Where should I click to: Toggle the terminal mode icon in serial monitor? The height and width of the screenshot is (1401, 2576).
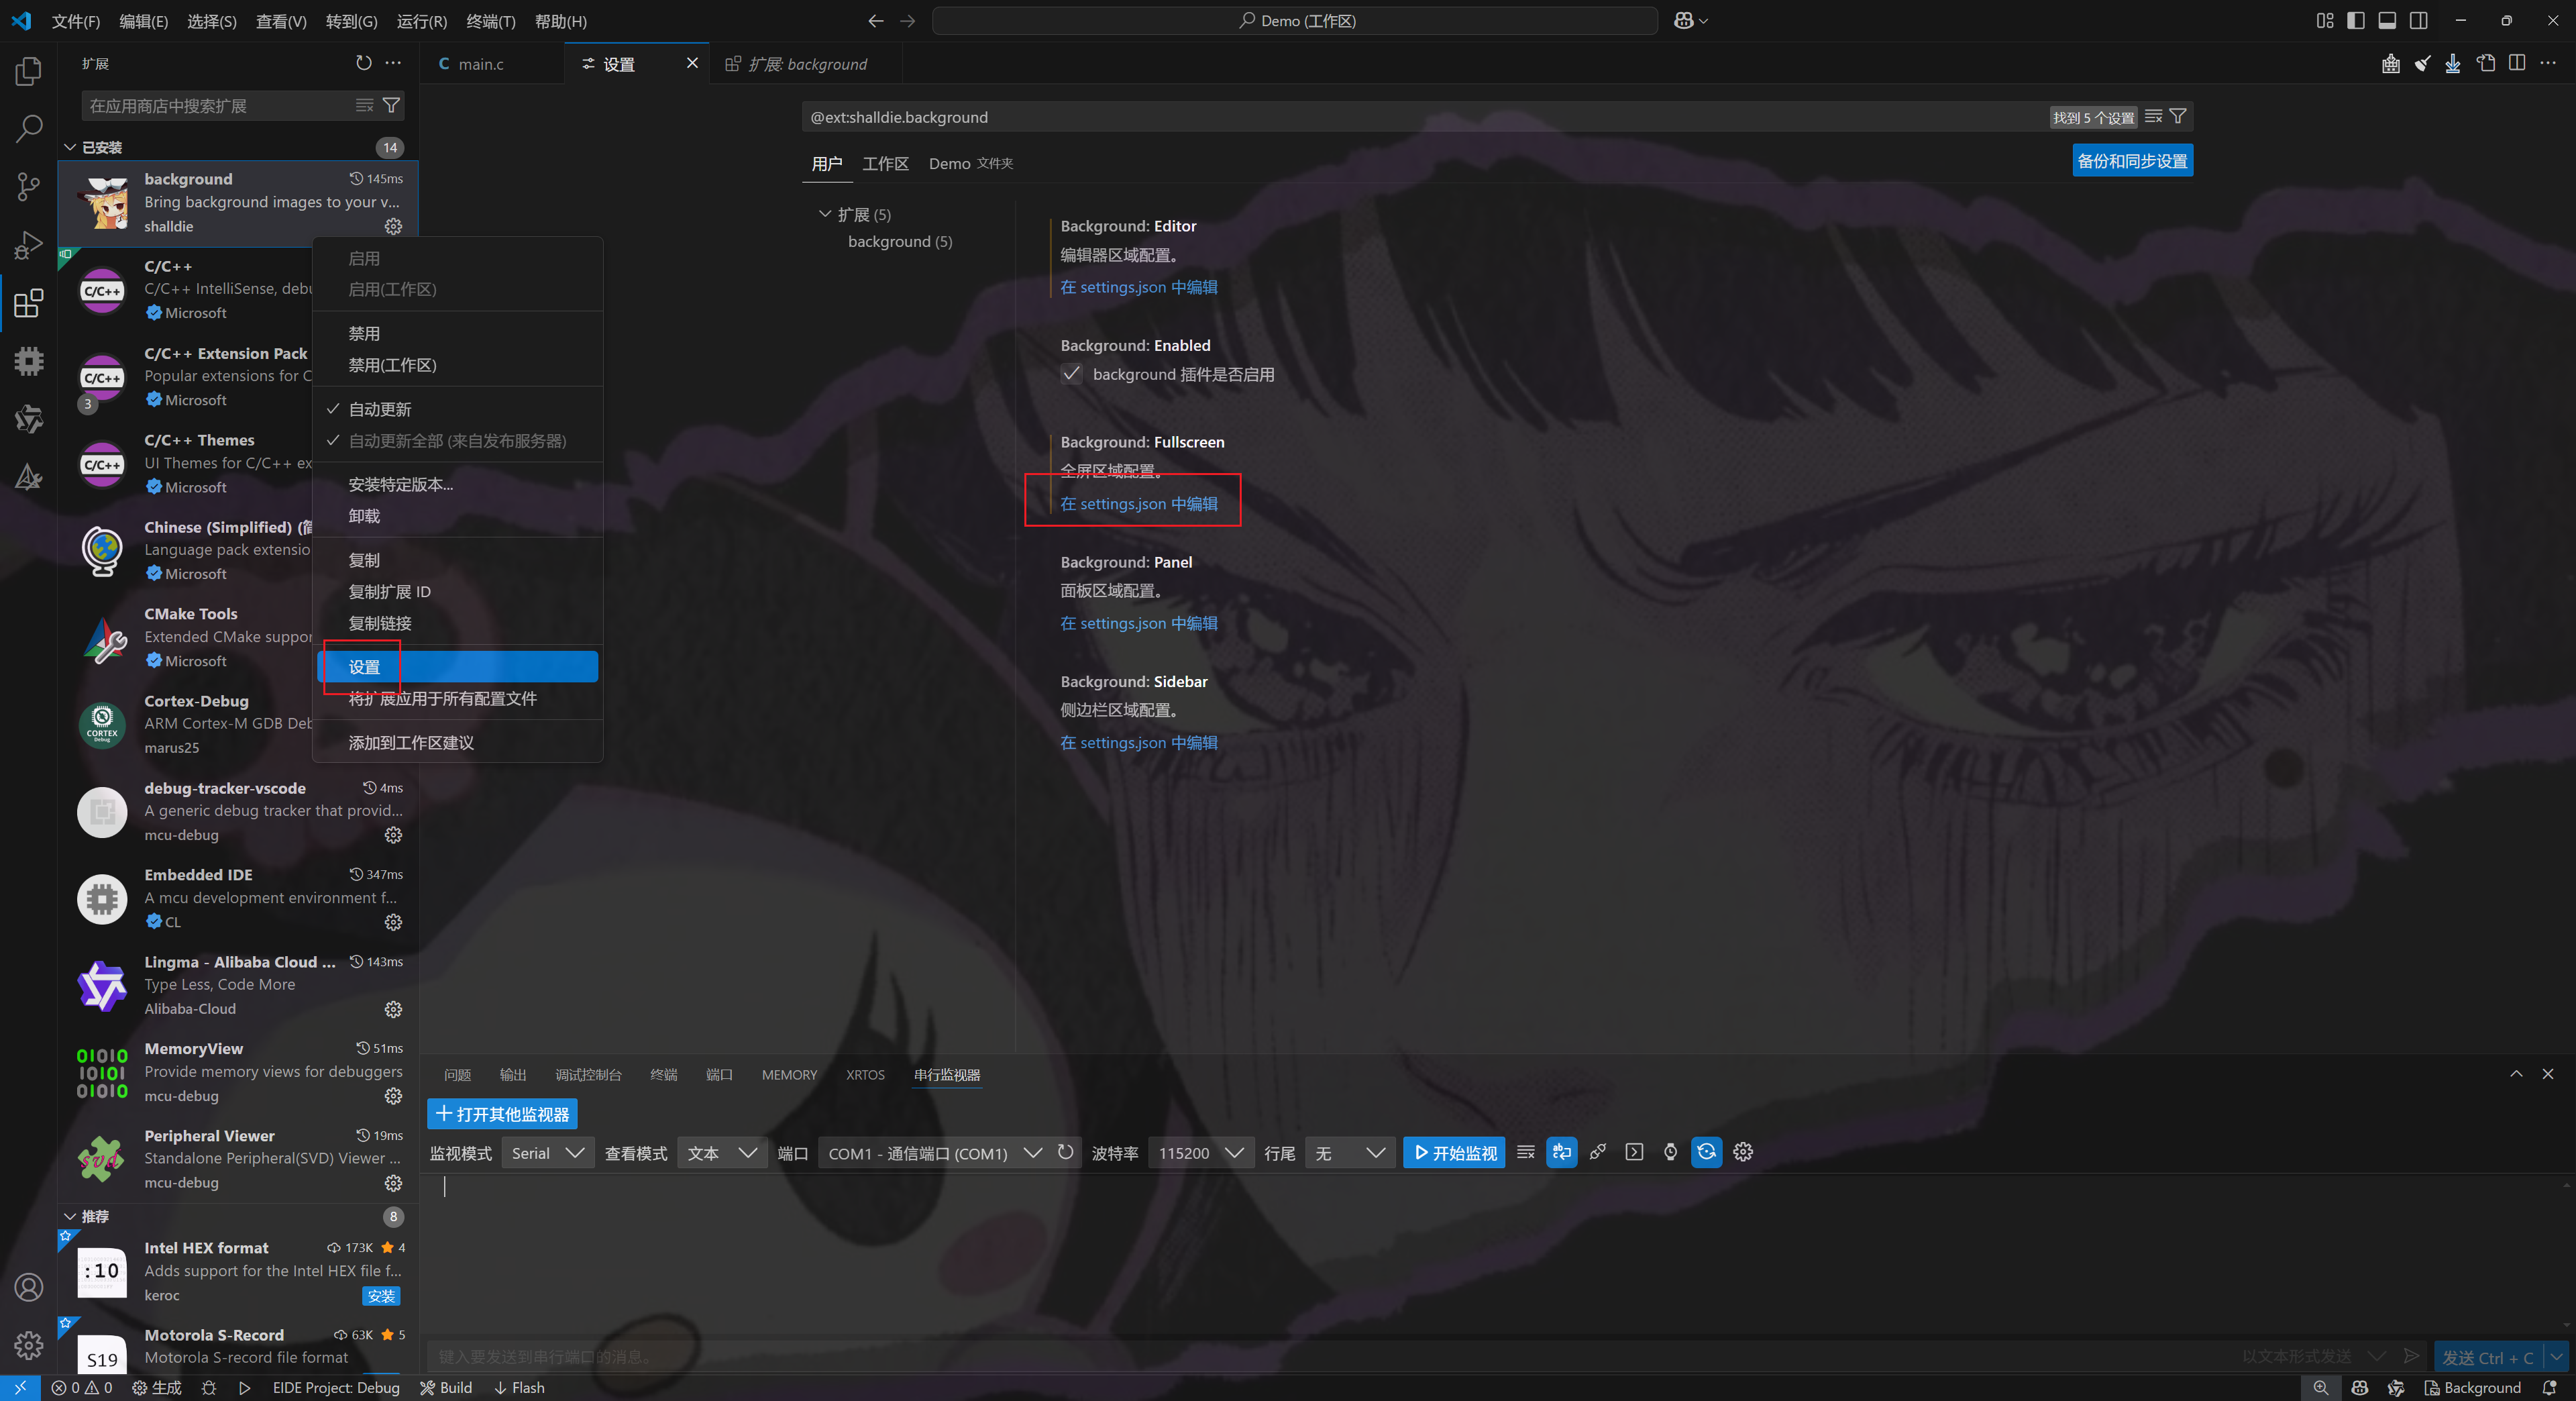[x=1634, y=1152]
